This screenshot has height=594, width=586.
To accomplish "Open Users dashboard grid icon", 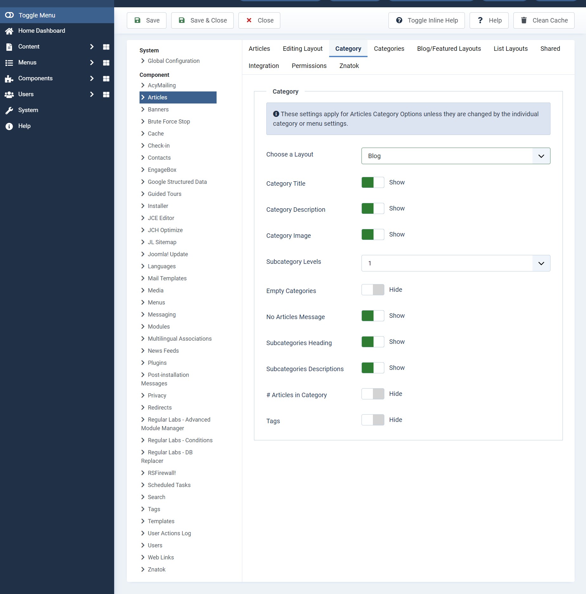I will (x=106, y=94).
